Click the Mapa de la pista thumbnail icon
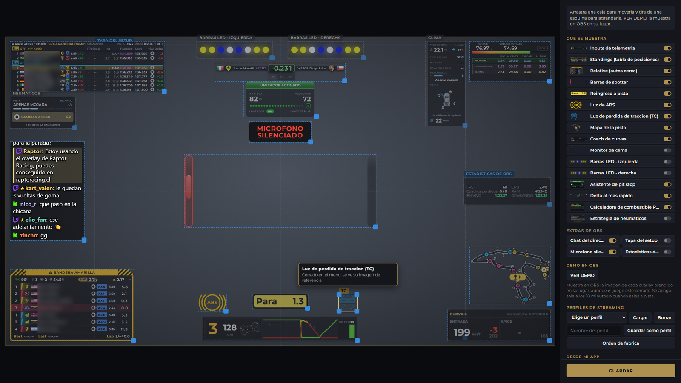The width and height of the screenshot is (681, 383). click(576, 128)
